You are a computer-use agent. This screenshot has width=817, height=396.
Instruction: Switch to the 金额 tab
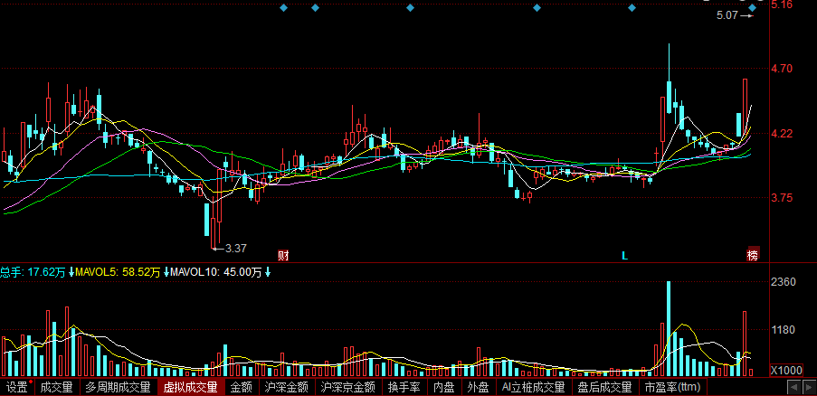click(x=242, y=388)
